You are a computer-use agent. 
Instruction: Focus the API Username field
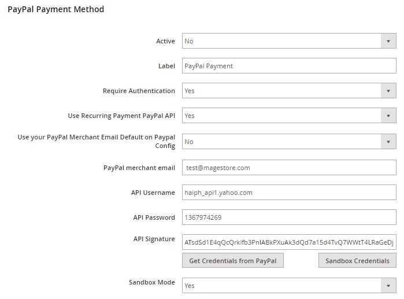(289, 192)
